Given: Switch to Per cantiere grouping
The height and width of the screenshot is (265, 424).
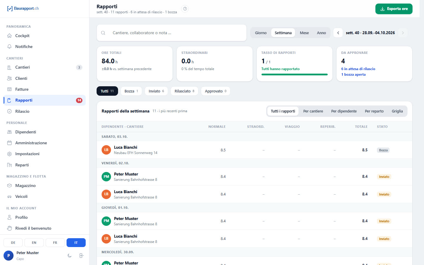Looking at the screenshot, I should click(313, 111).
